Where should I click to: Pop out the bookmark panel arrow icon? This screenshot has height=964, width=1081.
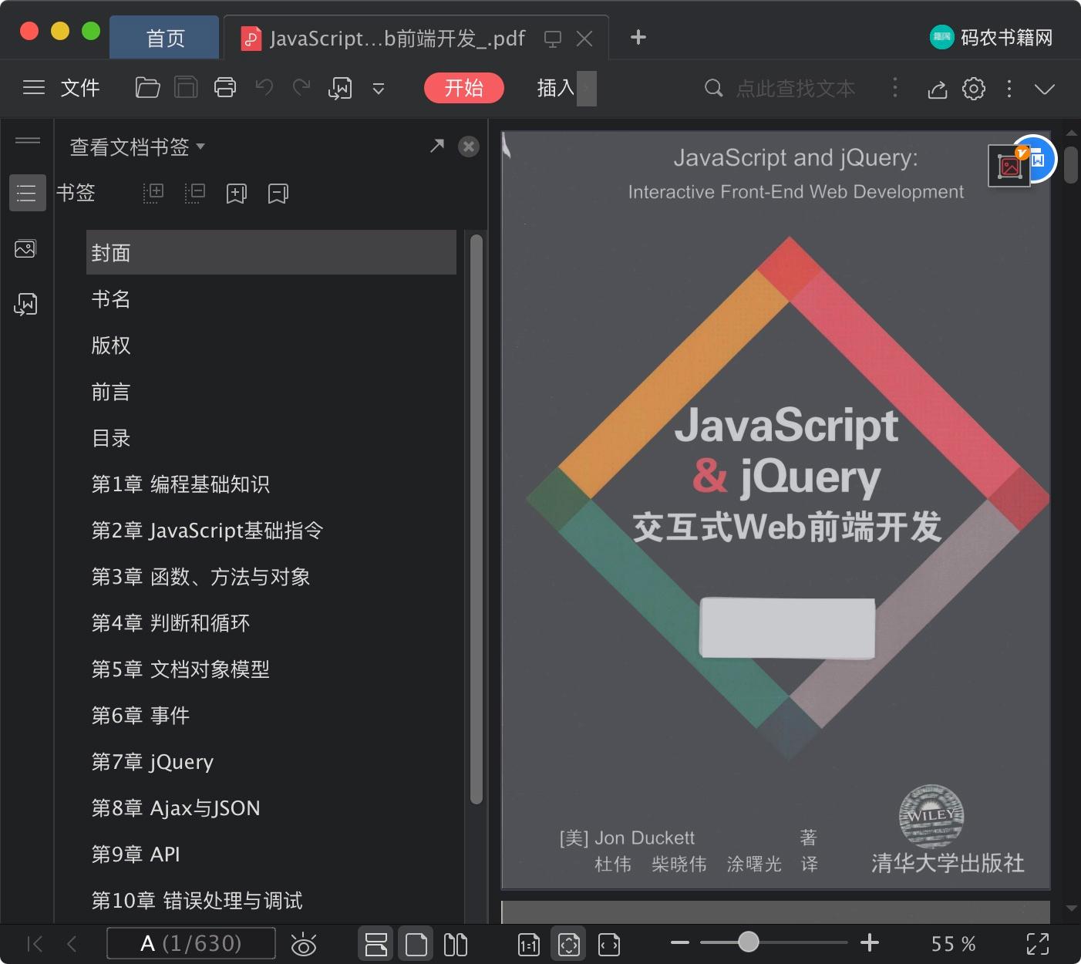point(437,146)
